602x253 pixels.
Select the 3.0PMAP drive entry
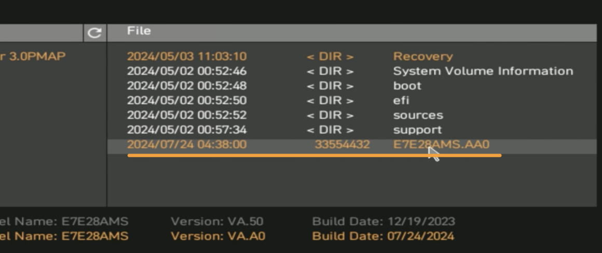[33, 57]
